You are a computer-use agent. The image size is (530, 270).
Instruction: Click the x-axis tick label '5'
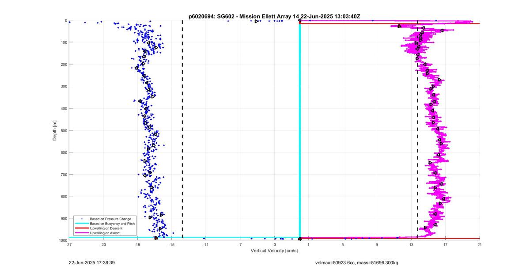coord(343,244)
